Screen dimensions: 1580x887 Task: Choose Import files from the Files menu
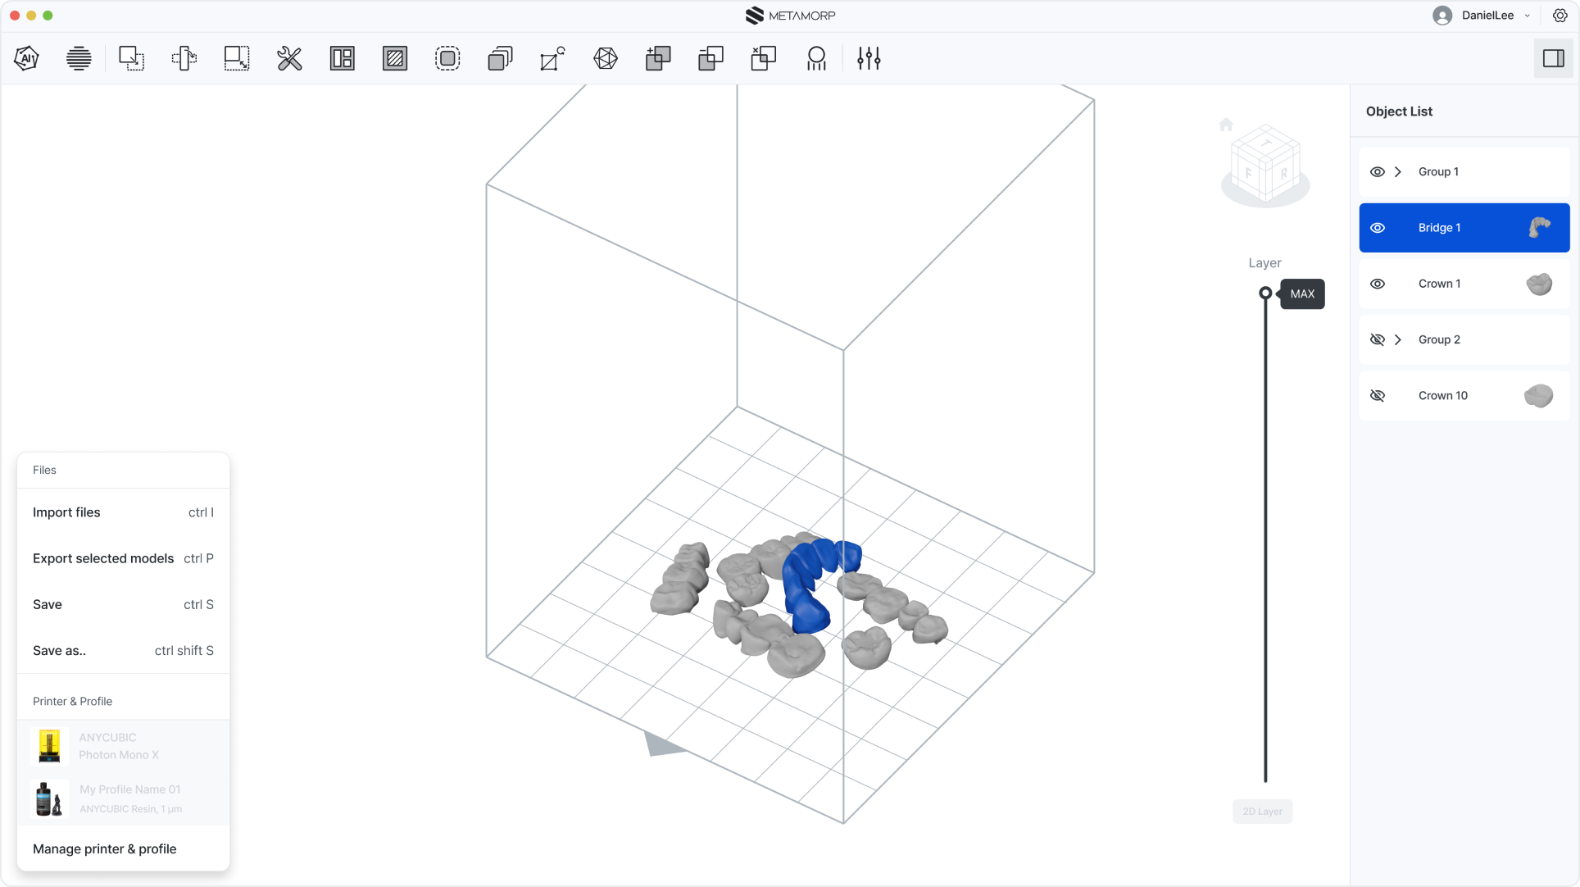pyautogui.click(x=66, y=512)
